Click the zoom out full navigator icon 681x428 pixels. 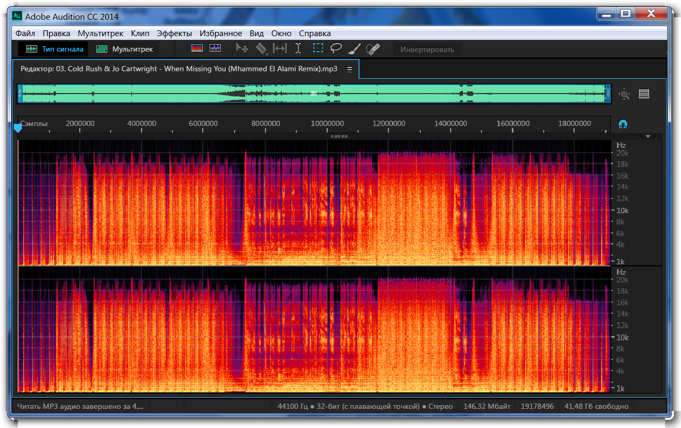tap(624, 94)
